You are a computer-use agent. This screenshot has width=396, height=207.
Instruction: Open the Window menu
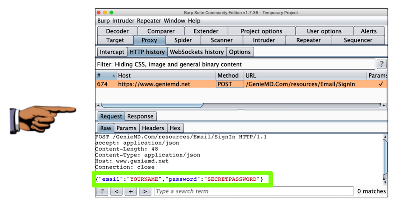tap(175, 21)
